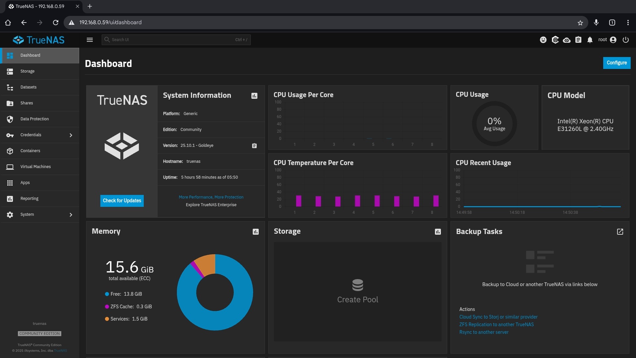Click the Check for Updates button
The width and height of the screenshot is (636, 358).
[122, 201]
